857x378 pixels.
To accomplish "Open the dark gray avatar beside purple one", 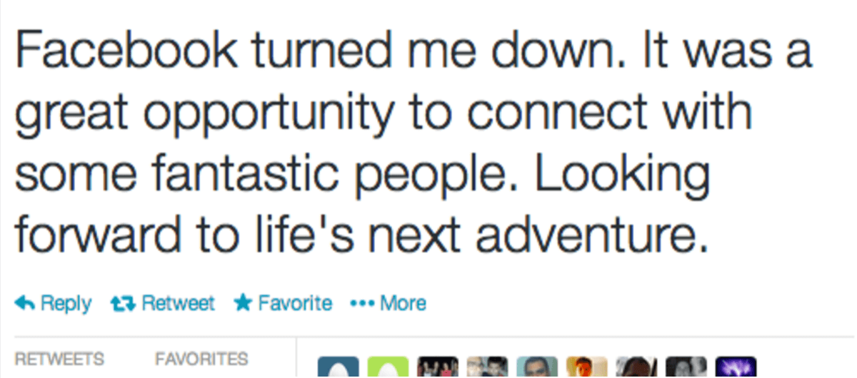I will pos(686,368).
